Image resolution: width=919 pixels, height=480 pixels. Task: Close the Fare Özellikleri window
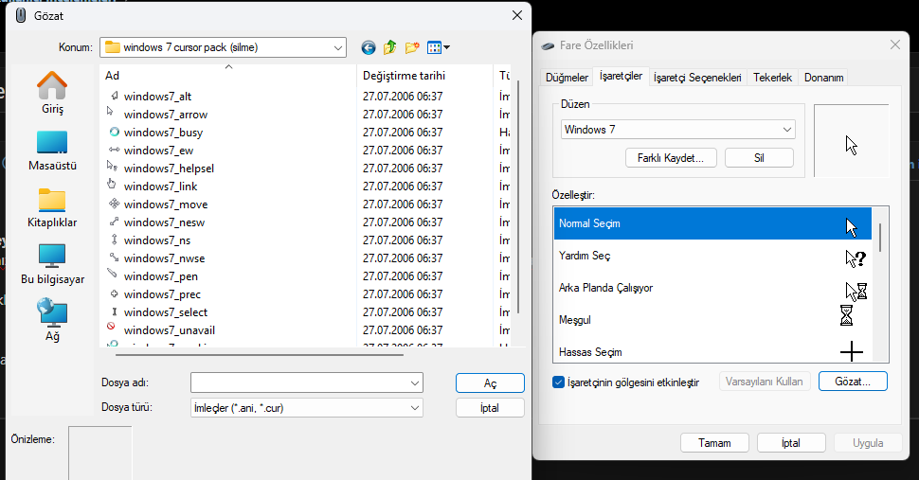click(x=895, y=45)
